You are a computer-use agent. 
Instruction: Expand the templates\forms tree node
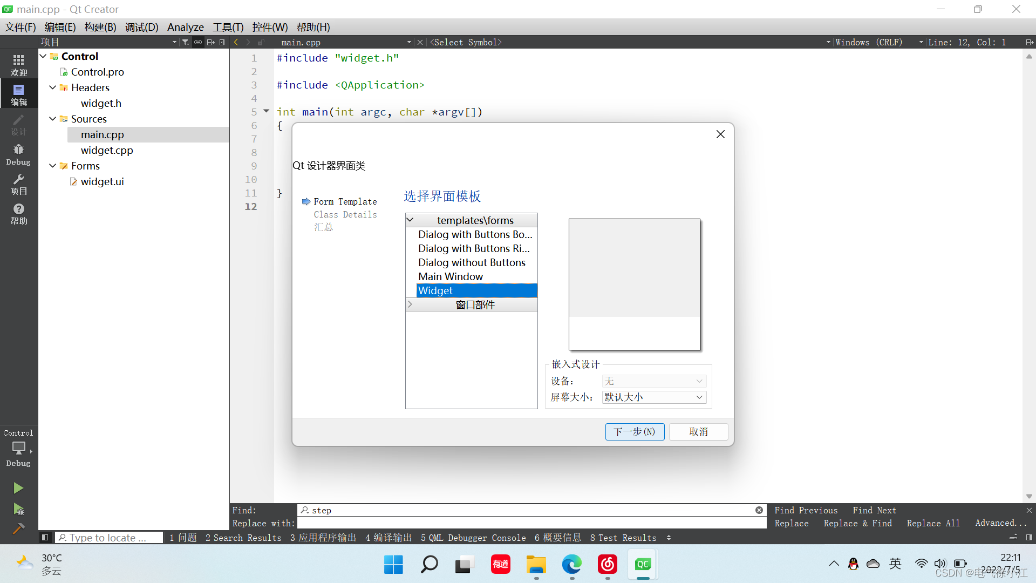[x=411, y=219]
